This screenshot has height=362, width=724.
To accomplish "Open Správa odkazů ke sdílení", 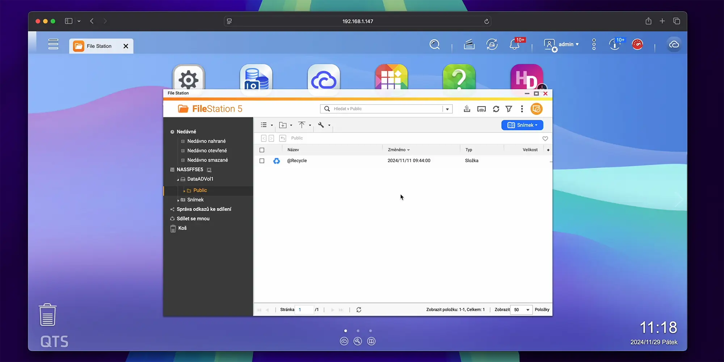I will click(x=204, y=209).
